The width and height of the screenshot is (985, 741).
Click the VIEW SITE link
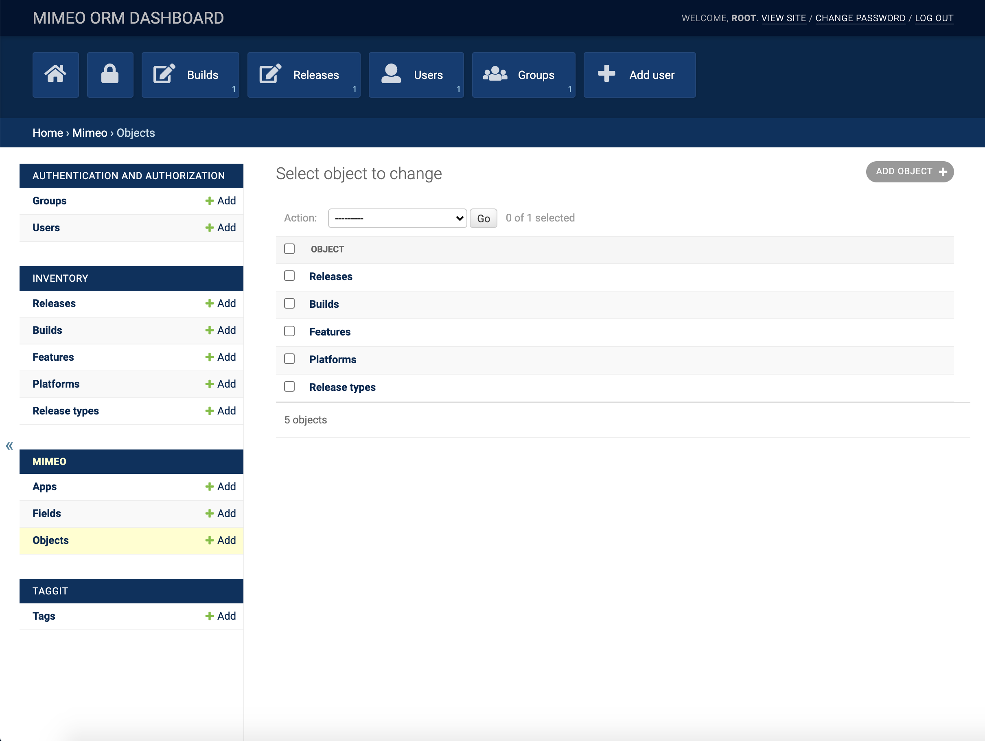tap(784, 18)
